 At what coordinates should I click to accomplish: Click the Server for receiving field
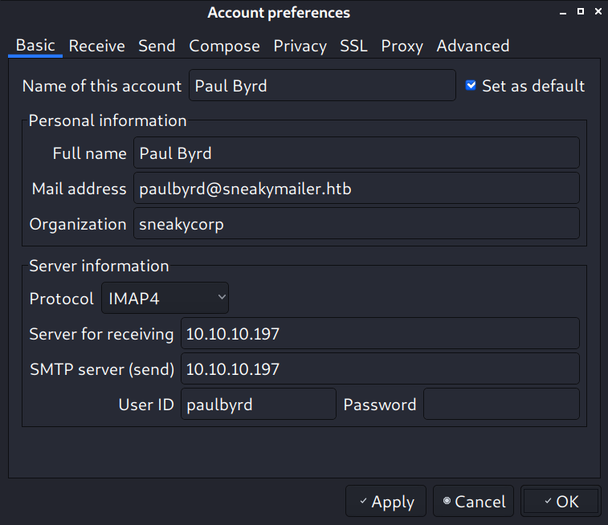(379, 333)
